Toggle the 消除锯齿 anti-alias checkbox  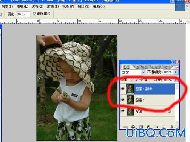tap(34, 14)
